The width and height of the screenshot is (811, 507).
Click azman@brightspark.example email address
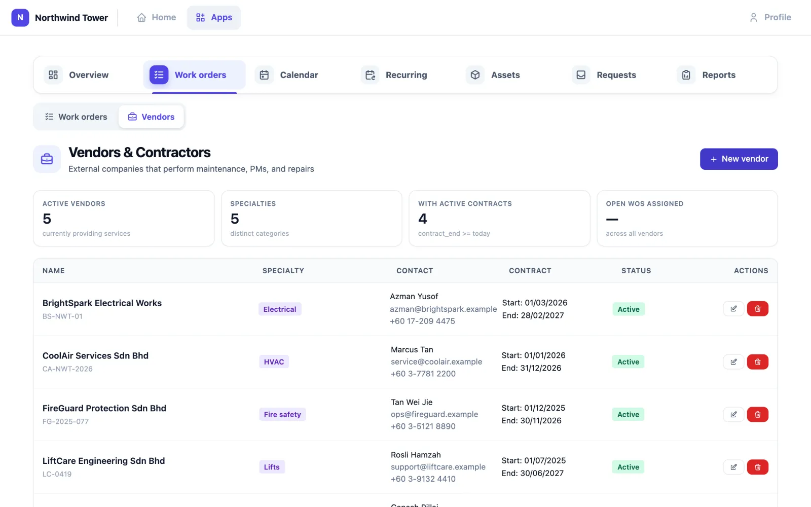[443, 309]
